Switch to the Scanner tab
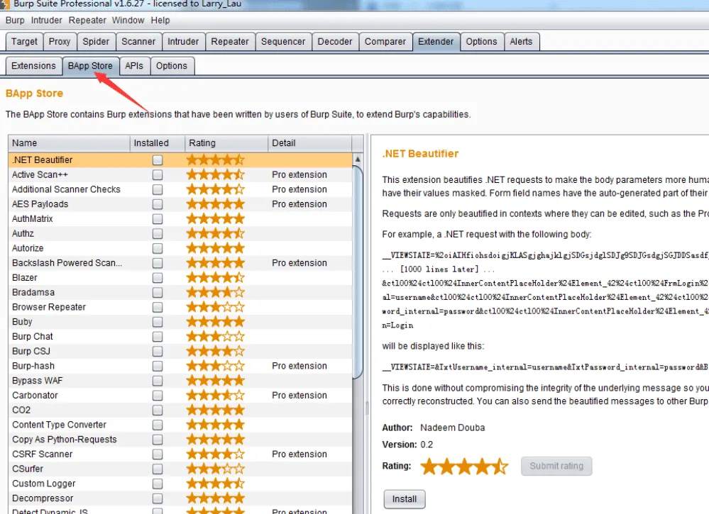Image resolution: width=709 pixels, height=514 pixels. (138, 42)
